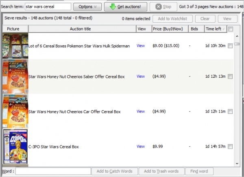
Task: Follow View link for C-3PO Cereal Box
Action: (141, 147)
